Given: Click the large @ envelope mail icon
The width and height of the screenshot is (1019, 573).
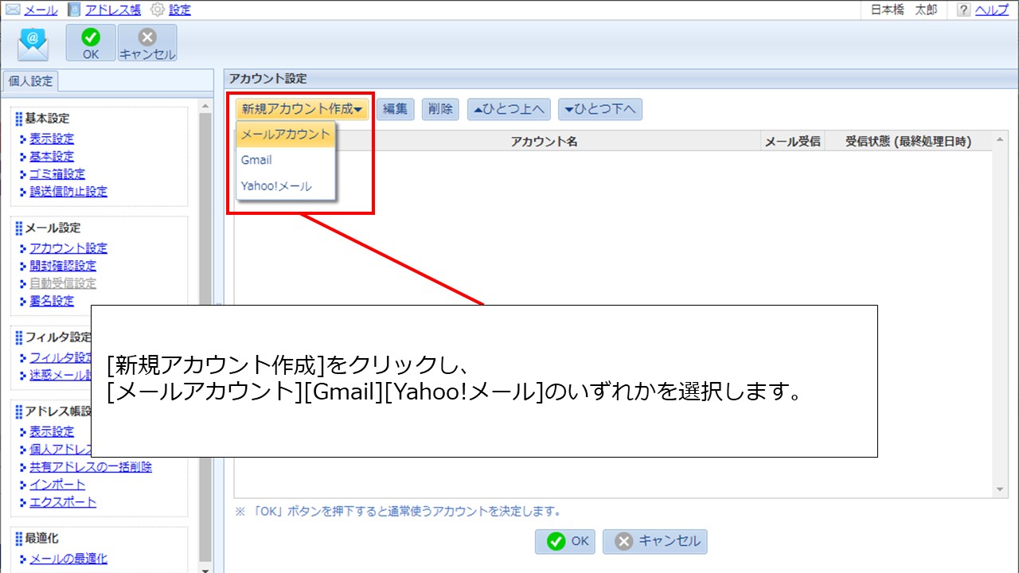Looking at the screenshot, I should pos(33,45).
